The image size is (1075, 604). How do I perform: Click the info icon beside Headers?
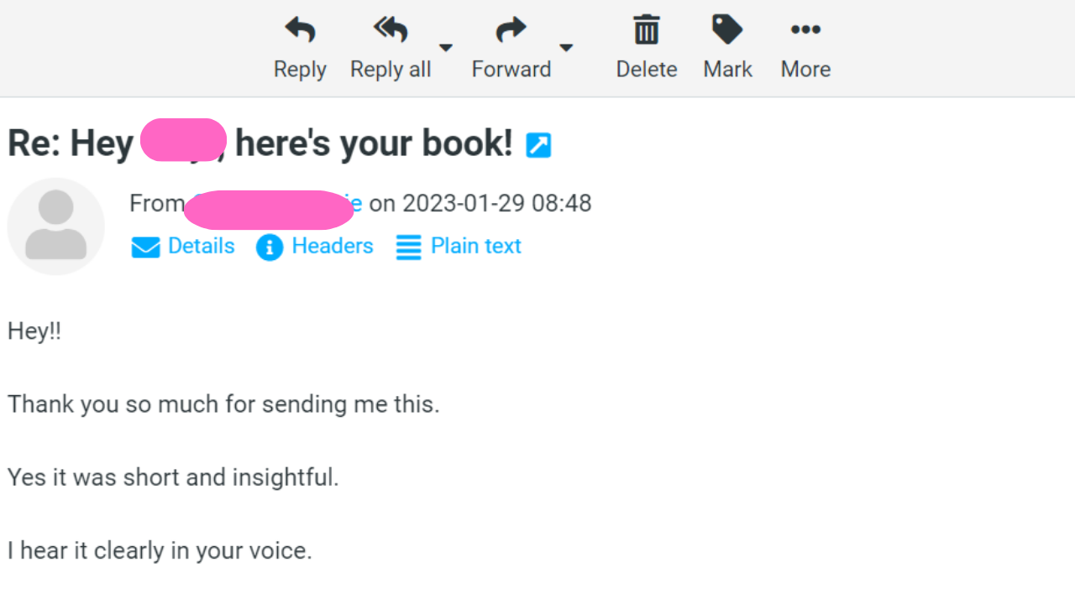point(270,247)
